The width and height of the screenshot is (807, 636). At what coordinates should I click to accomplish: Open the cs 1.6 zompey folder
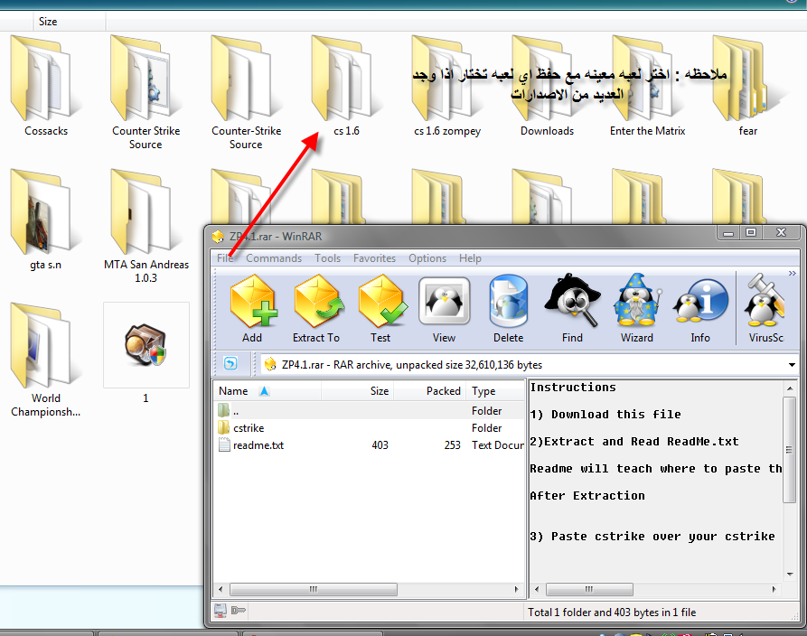[447, 86]
